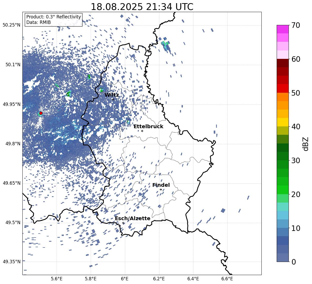Click the 50 tick on colorbar
Viewport: 312px width, 284px height.
pos(295,93)
